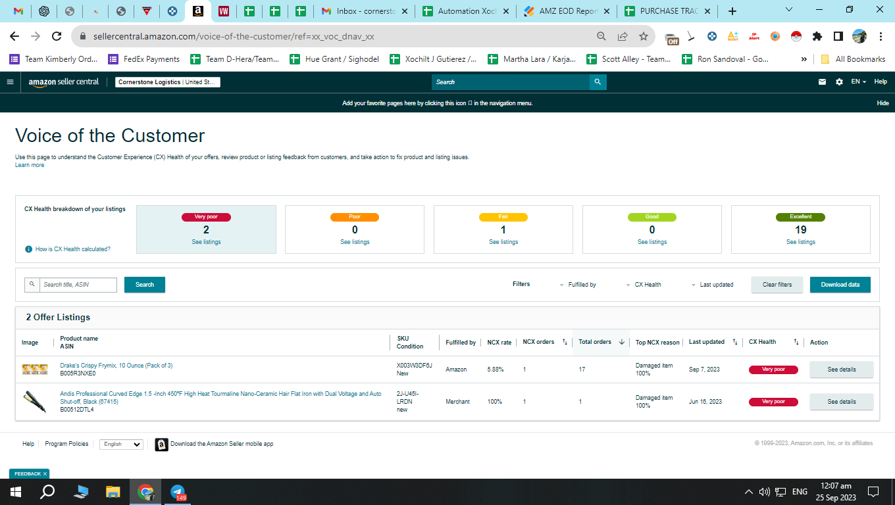The width and height of the screenshot is (895, 505).
Task: See listings under Very poor CX Health
Action: (x=206, y=242)
